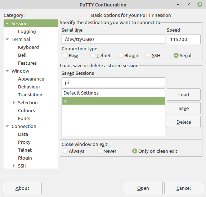The height and width of the screenshot is (197, 206).
Task: Collapse the Window category arrow
Action: click(x=7, y=71)
